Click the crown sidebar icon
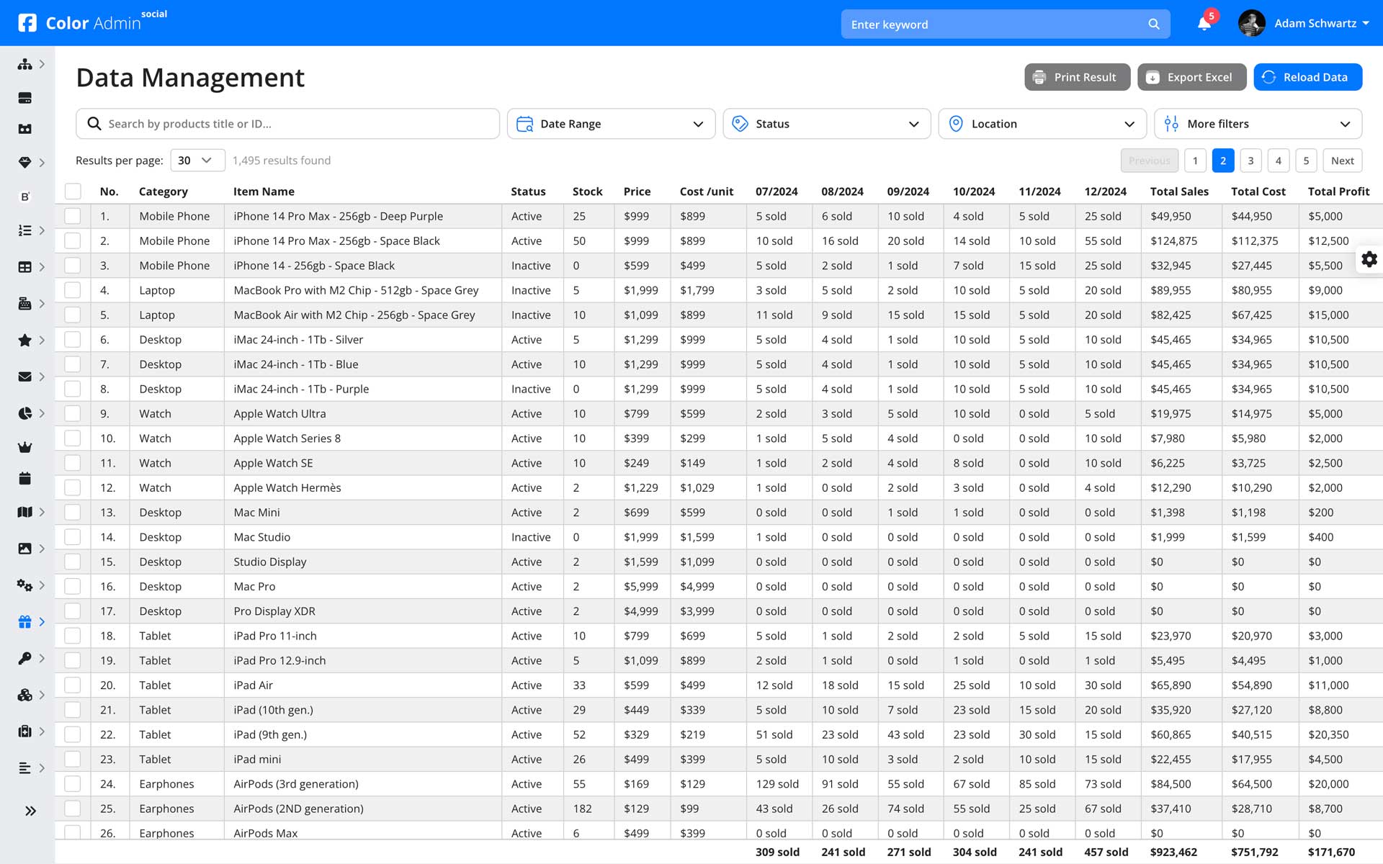This screenshot has width=1383, height=864. tap(24, 447)
